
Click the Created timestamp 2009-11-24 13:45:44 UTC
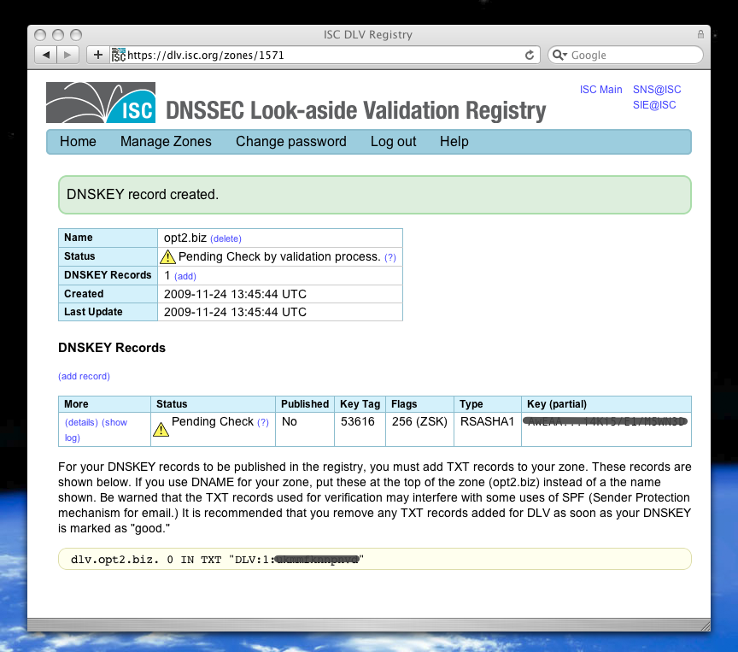point(235,294)
